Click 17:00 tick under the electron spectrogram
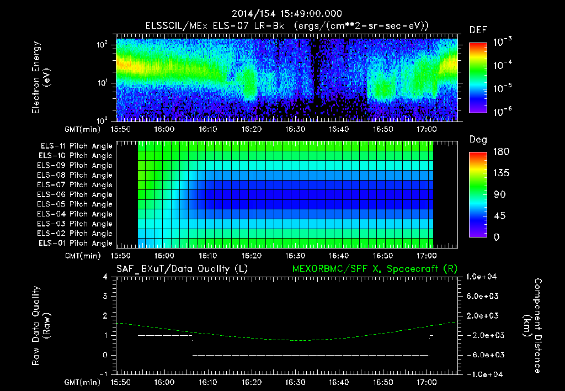565x391 pixels. coord(427,129)
